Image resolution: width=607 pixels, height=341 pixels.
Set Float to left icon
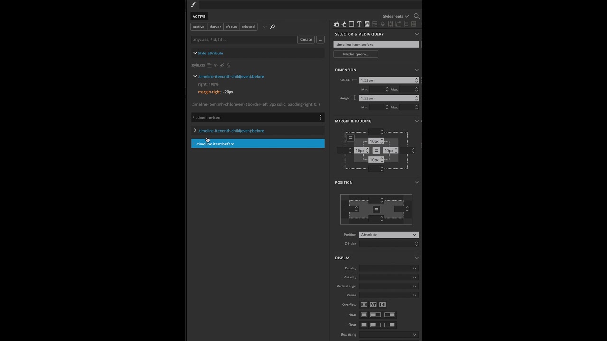(x=376, y=315)
